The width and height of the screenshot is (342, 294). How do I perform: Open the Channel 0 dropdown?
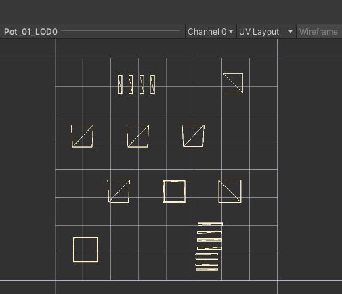click(211, 32)
